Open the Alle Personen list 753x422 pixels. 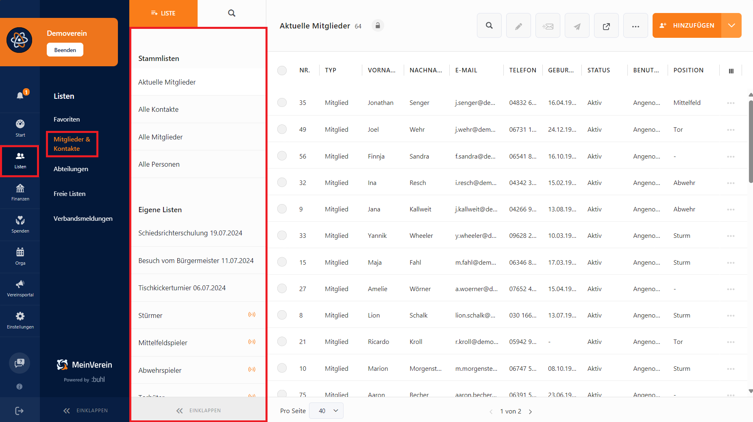pyautogui.click(x=198, y=164)
